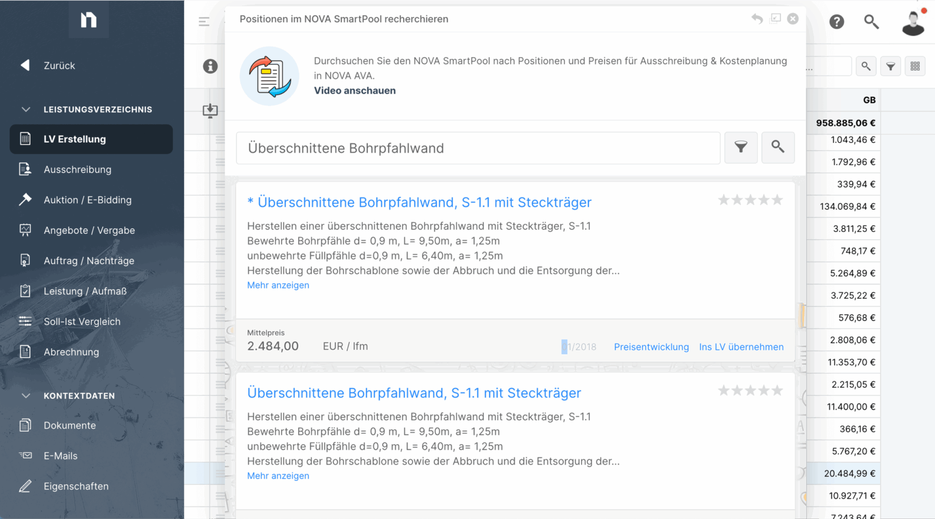Rate first result with the fifth star
Viewport: 935px width, 519px height.
777,200
